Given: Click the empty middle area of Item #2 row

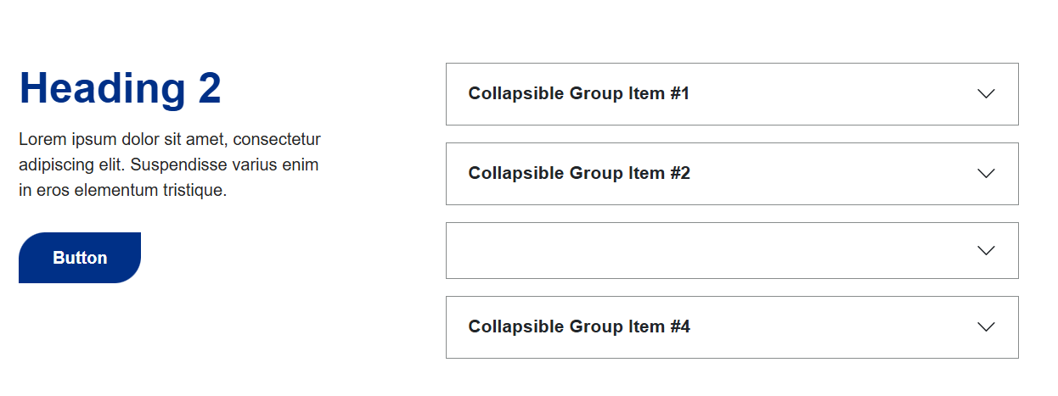Looking at the screenshot, I should click(832, 174).
